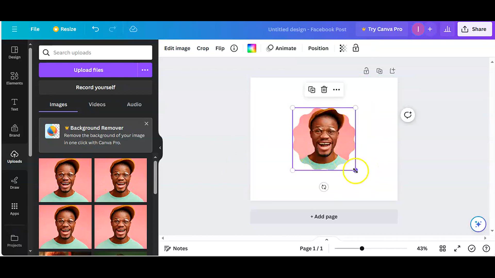Viewport: 495px width, 278px height.
Task: Click the Upload files button
Action: point(88,70)
